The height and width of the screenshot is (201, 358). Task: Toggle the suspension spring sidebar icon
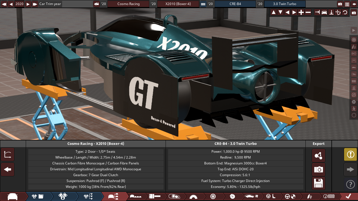(x=354, y=47)
